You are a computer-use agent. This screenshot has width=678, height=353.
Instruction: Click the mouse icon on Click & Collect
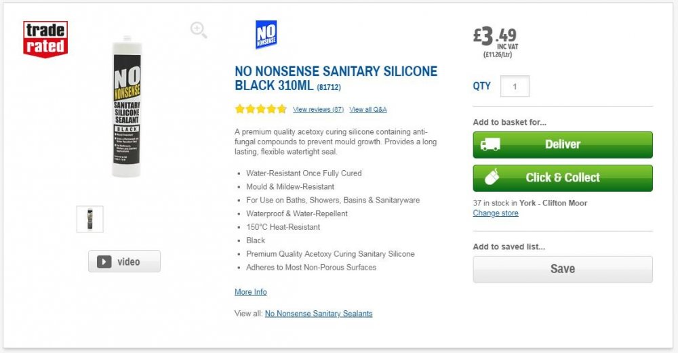(492, 177)
